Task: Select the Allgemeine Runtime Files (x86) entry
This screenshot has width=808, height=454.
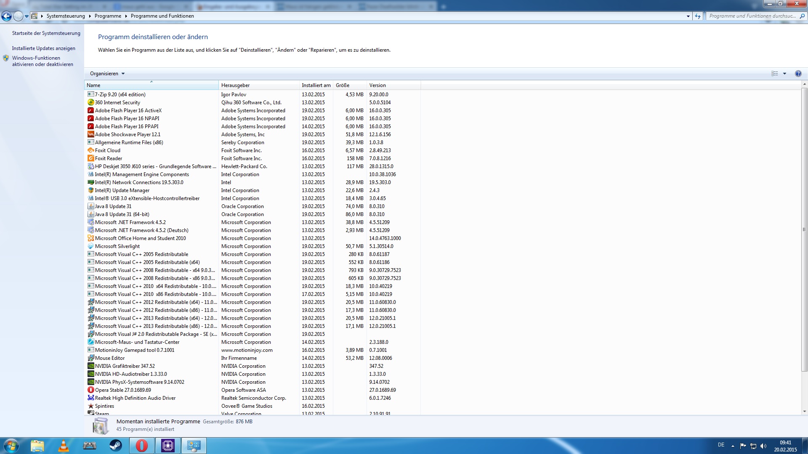Action: click(x=252, y=143)
